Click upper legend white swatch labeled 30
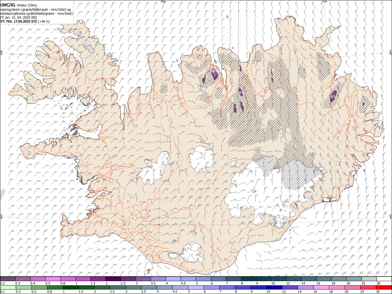This screenshot has height=294, width=392. pos(384,279)
